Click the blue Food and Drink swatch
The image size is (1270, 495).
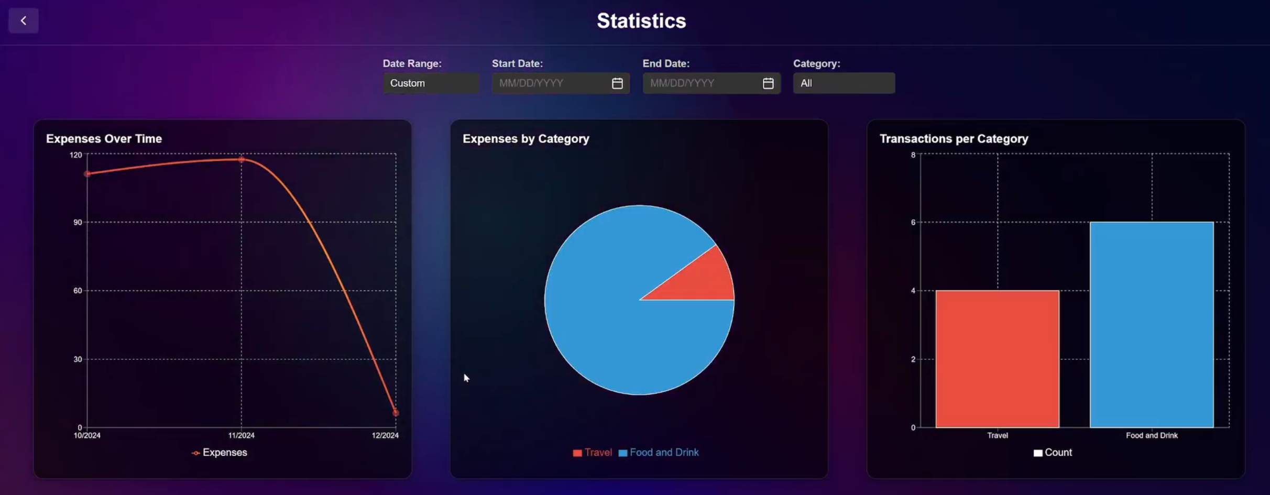622,453
